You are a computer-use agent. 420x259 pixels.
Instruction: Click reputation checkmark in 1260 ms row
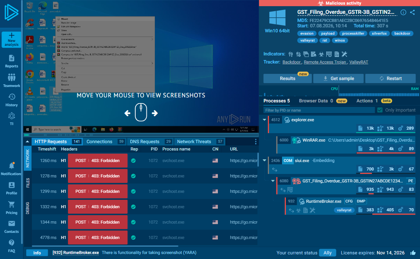point(133,160)
